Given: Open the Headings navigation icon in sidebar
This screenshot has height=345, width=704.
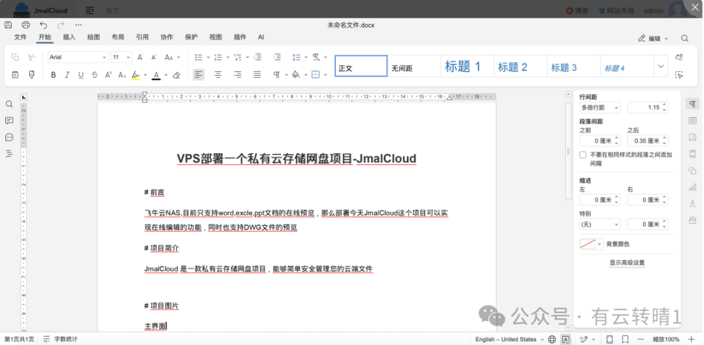Looking at the screenshot, I should [9, 154].
